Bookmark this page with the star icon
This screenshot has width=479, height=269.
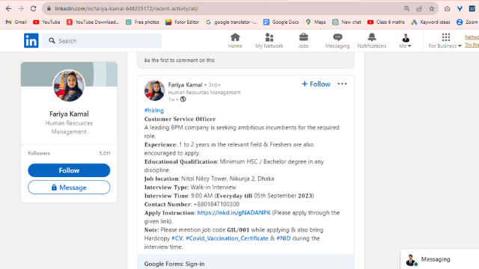click(x=432, y=8)
